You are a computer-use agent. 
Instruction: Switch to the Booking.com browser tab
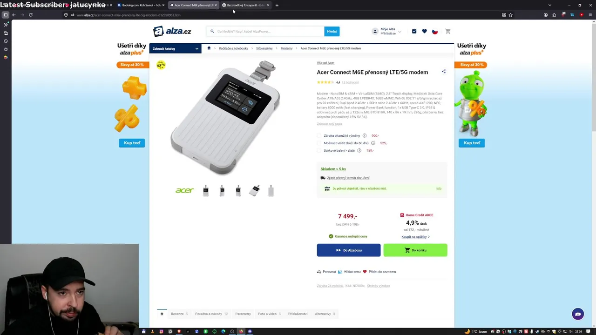coord(141,5)
